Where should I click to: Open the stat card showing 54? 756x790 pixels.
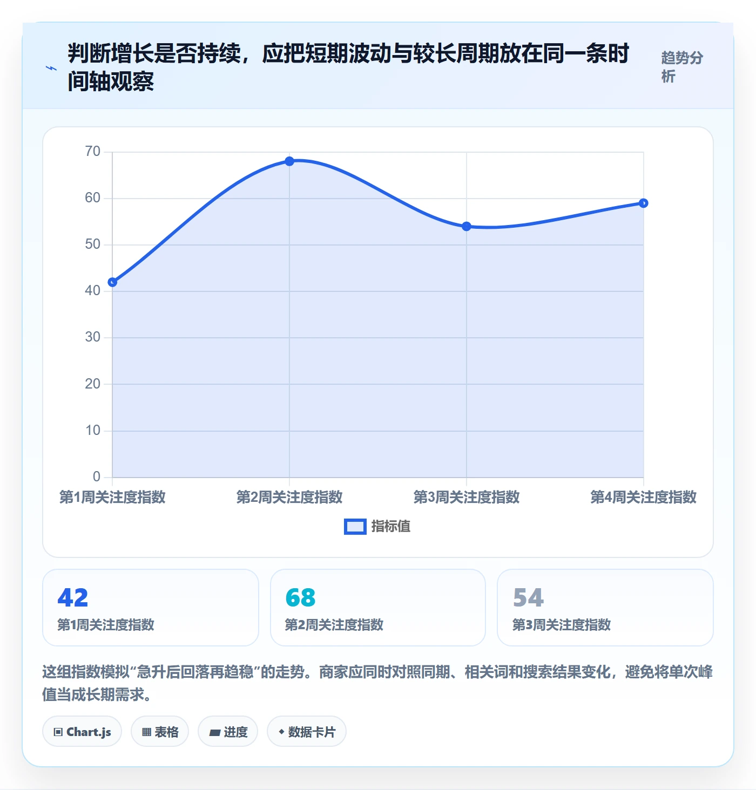pyautogui.click(x=605, y=608)
